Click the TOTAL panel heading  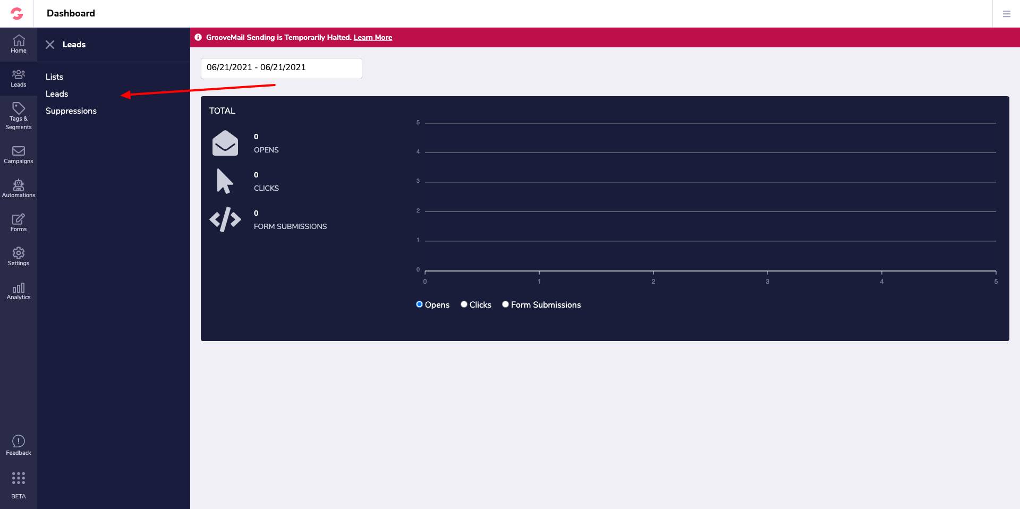click(222, 111)
